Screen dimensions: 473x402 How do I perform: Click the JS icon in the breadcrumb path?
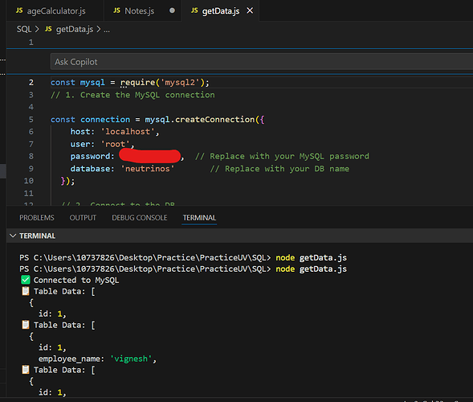[x=48, y=29]
